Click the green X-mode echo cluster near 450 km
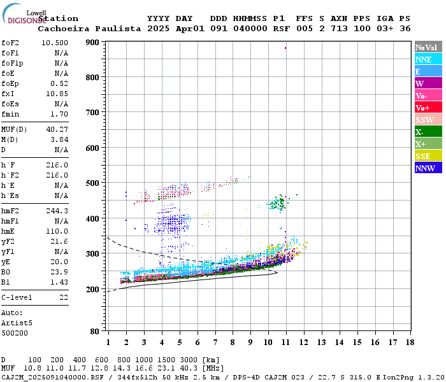Viewport: 446px width, 382px height. (x=278, y=203)
